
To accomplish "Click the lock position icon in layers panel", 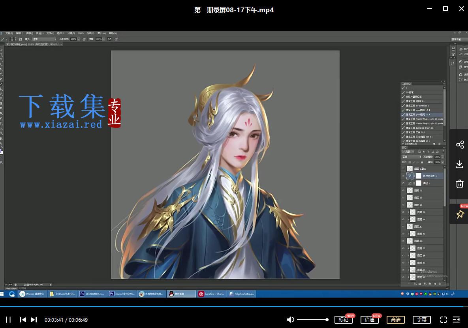I will pos(418,162).
